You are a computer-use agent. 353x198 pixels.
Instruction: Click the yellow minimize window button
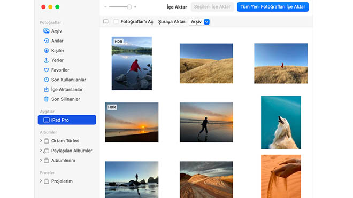(x=50, y=7)
